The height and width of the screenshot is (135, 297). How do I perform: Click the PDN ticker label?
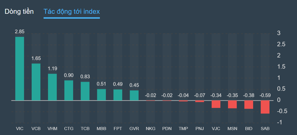(x=167, y=129)
